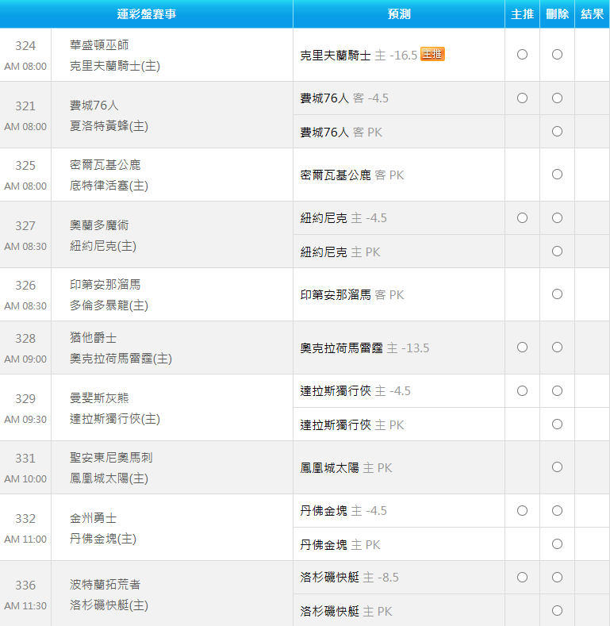Select 刪除 radio for 洛杉磯快艇 主 PK

click(x=557, y=610)
